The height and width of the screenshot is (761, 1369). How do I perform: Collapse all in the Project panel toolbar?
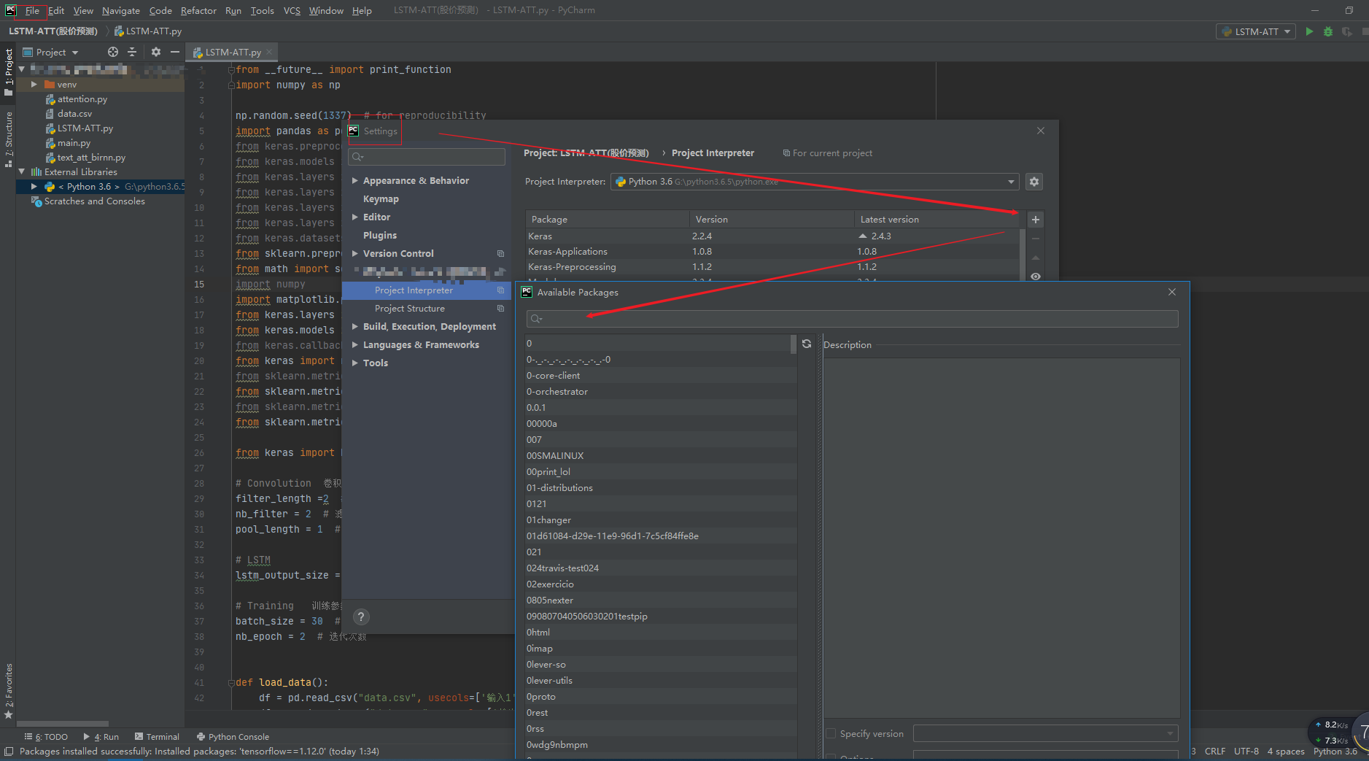[132, 52]
